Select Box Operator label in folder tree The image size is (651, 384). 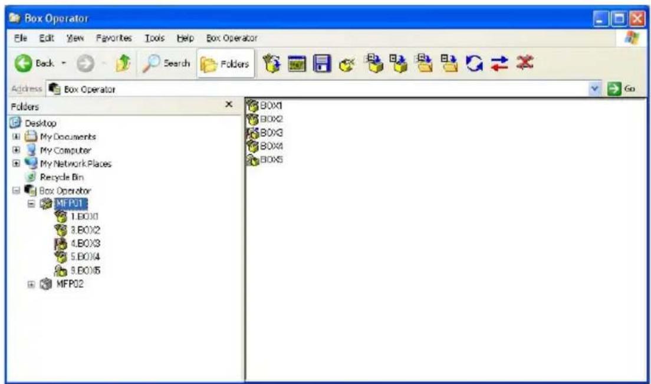(65, 191)
